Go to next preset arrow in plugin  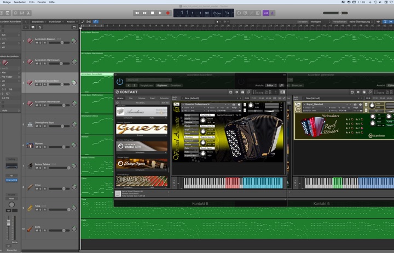click(x=135, y=85)
